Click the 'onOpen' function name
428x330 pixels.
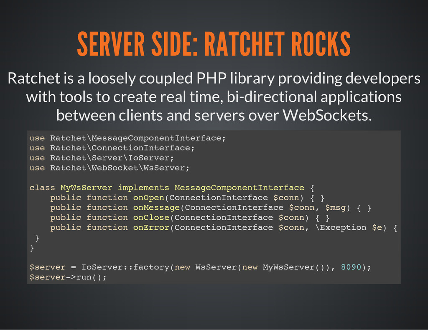pos(148,198)
